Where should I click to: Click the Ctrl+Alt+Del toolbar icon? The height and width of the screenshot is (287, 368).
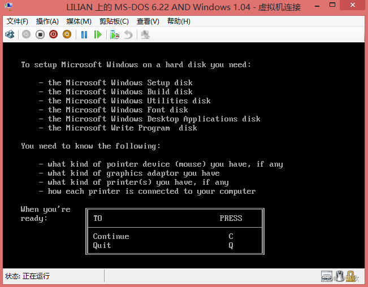point(10,34)
